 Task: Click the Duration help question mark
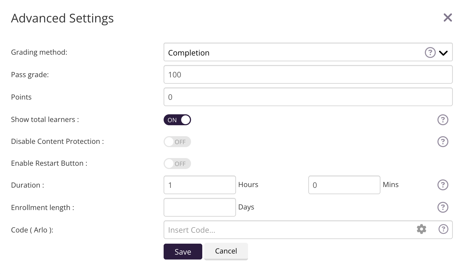coord(443,185)
